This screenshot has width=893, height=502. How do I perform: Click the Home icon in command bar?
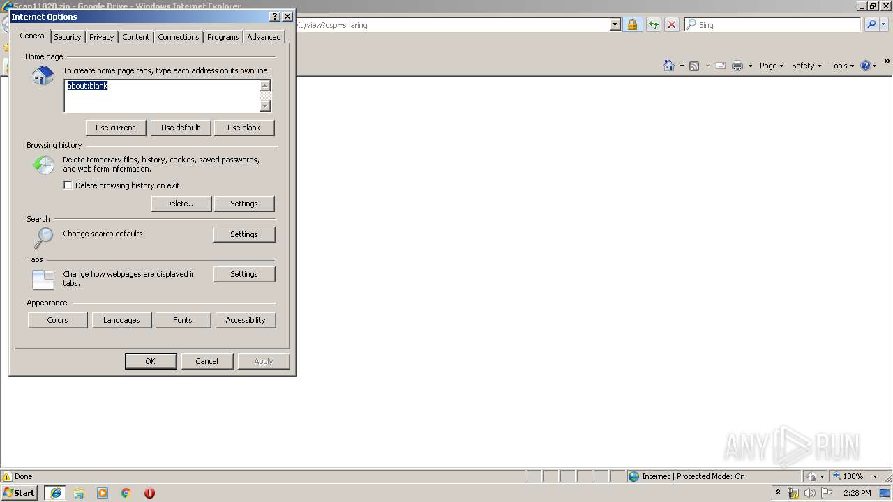(669, 66)
